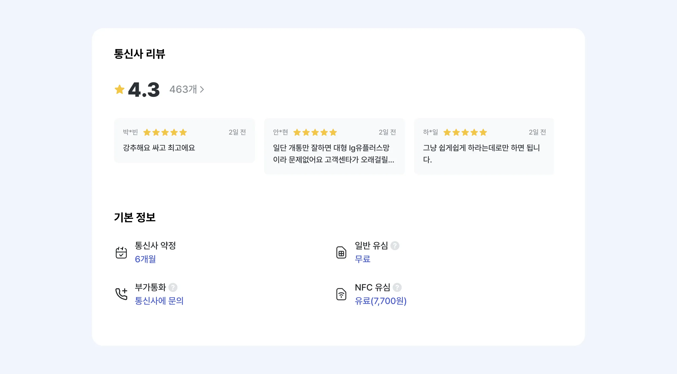Click the calendar icon for 통신사 약정

coord(121,252)
